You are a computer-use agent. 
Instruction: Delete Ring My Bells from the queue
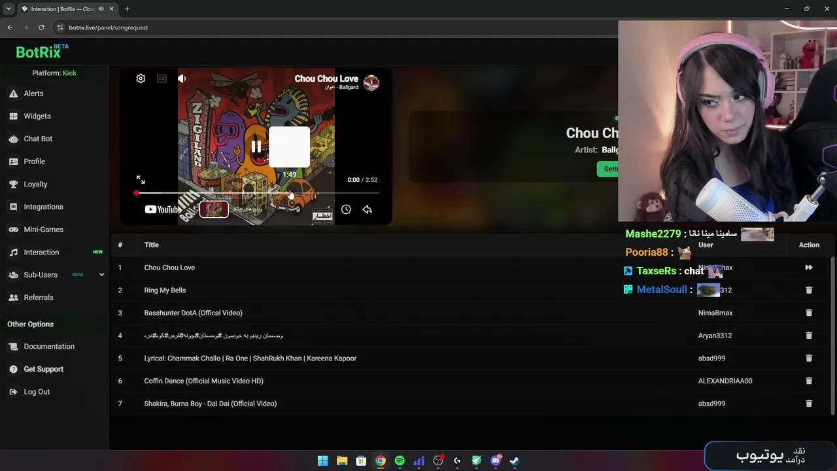[809, 290]
